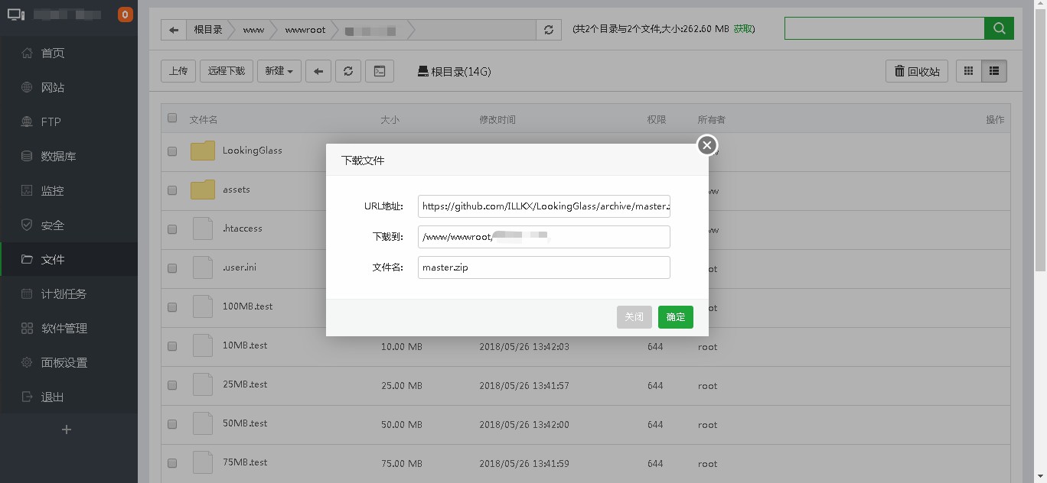Check the LookingGlass folder checkbox
The image size is (1047, 483).
point(172,151)
